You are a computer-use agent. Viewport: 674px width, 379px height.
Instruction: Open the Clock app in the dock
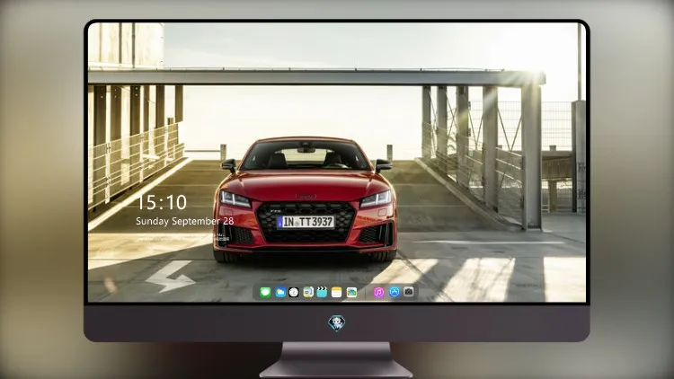tap(294, 293)
